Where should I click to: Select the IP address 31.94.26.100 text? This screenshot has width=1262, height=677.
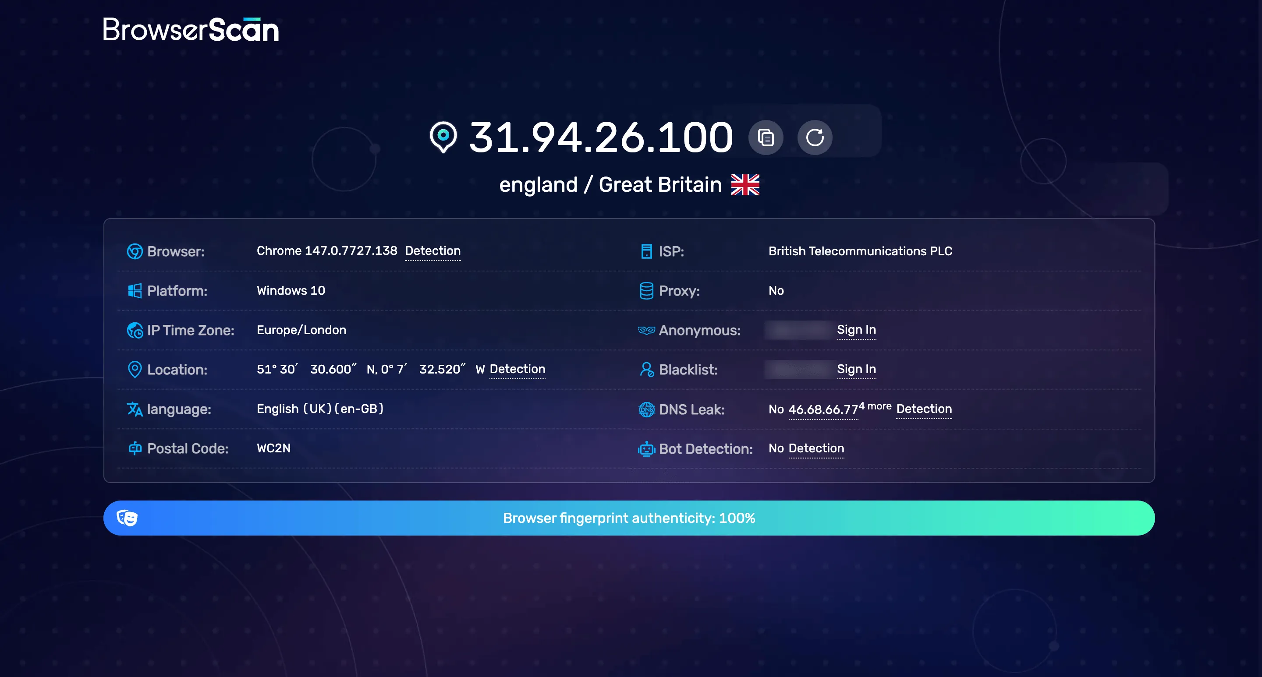click(601, 138)
